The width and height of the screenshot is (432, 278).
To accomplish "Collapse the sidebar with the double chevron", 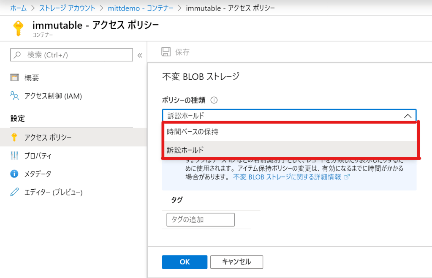I will (x=140, y=55).
